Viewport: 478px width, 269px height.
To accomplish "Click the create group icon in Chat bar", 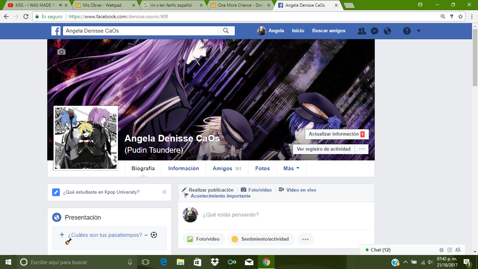I will [x=458, y=250].
